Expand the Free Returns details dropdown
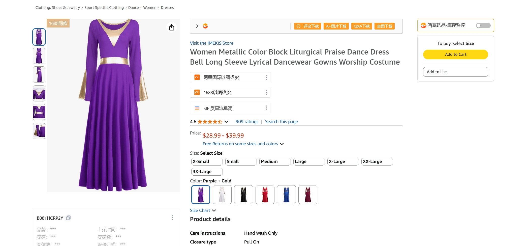The image size is (529, 246). click(x=282, y=144)
